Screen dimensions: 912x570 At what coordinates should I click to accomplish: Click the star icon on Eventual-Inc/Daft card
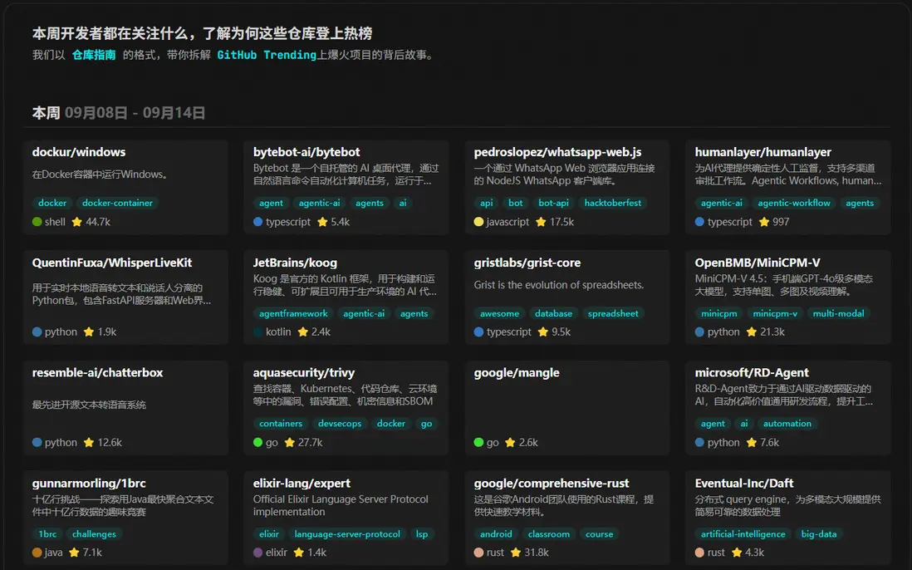point(737,552)
